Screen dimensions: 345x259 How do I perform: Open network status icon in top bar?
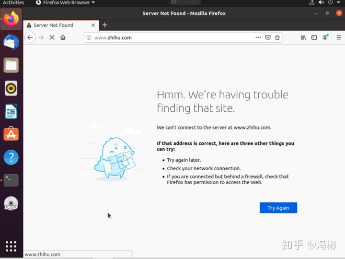point(311,3)
